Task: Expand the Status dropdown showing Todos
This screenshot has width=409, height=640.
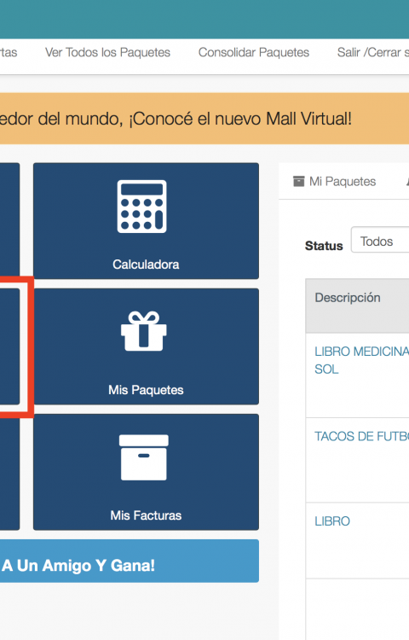Action: point(380,240)
